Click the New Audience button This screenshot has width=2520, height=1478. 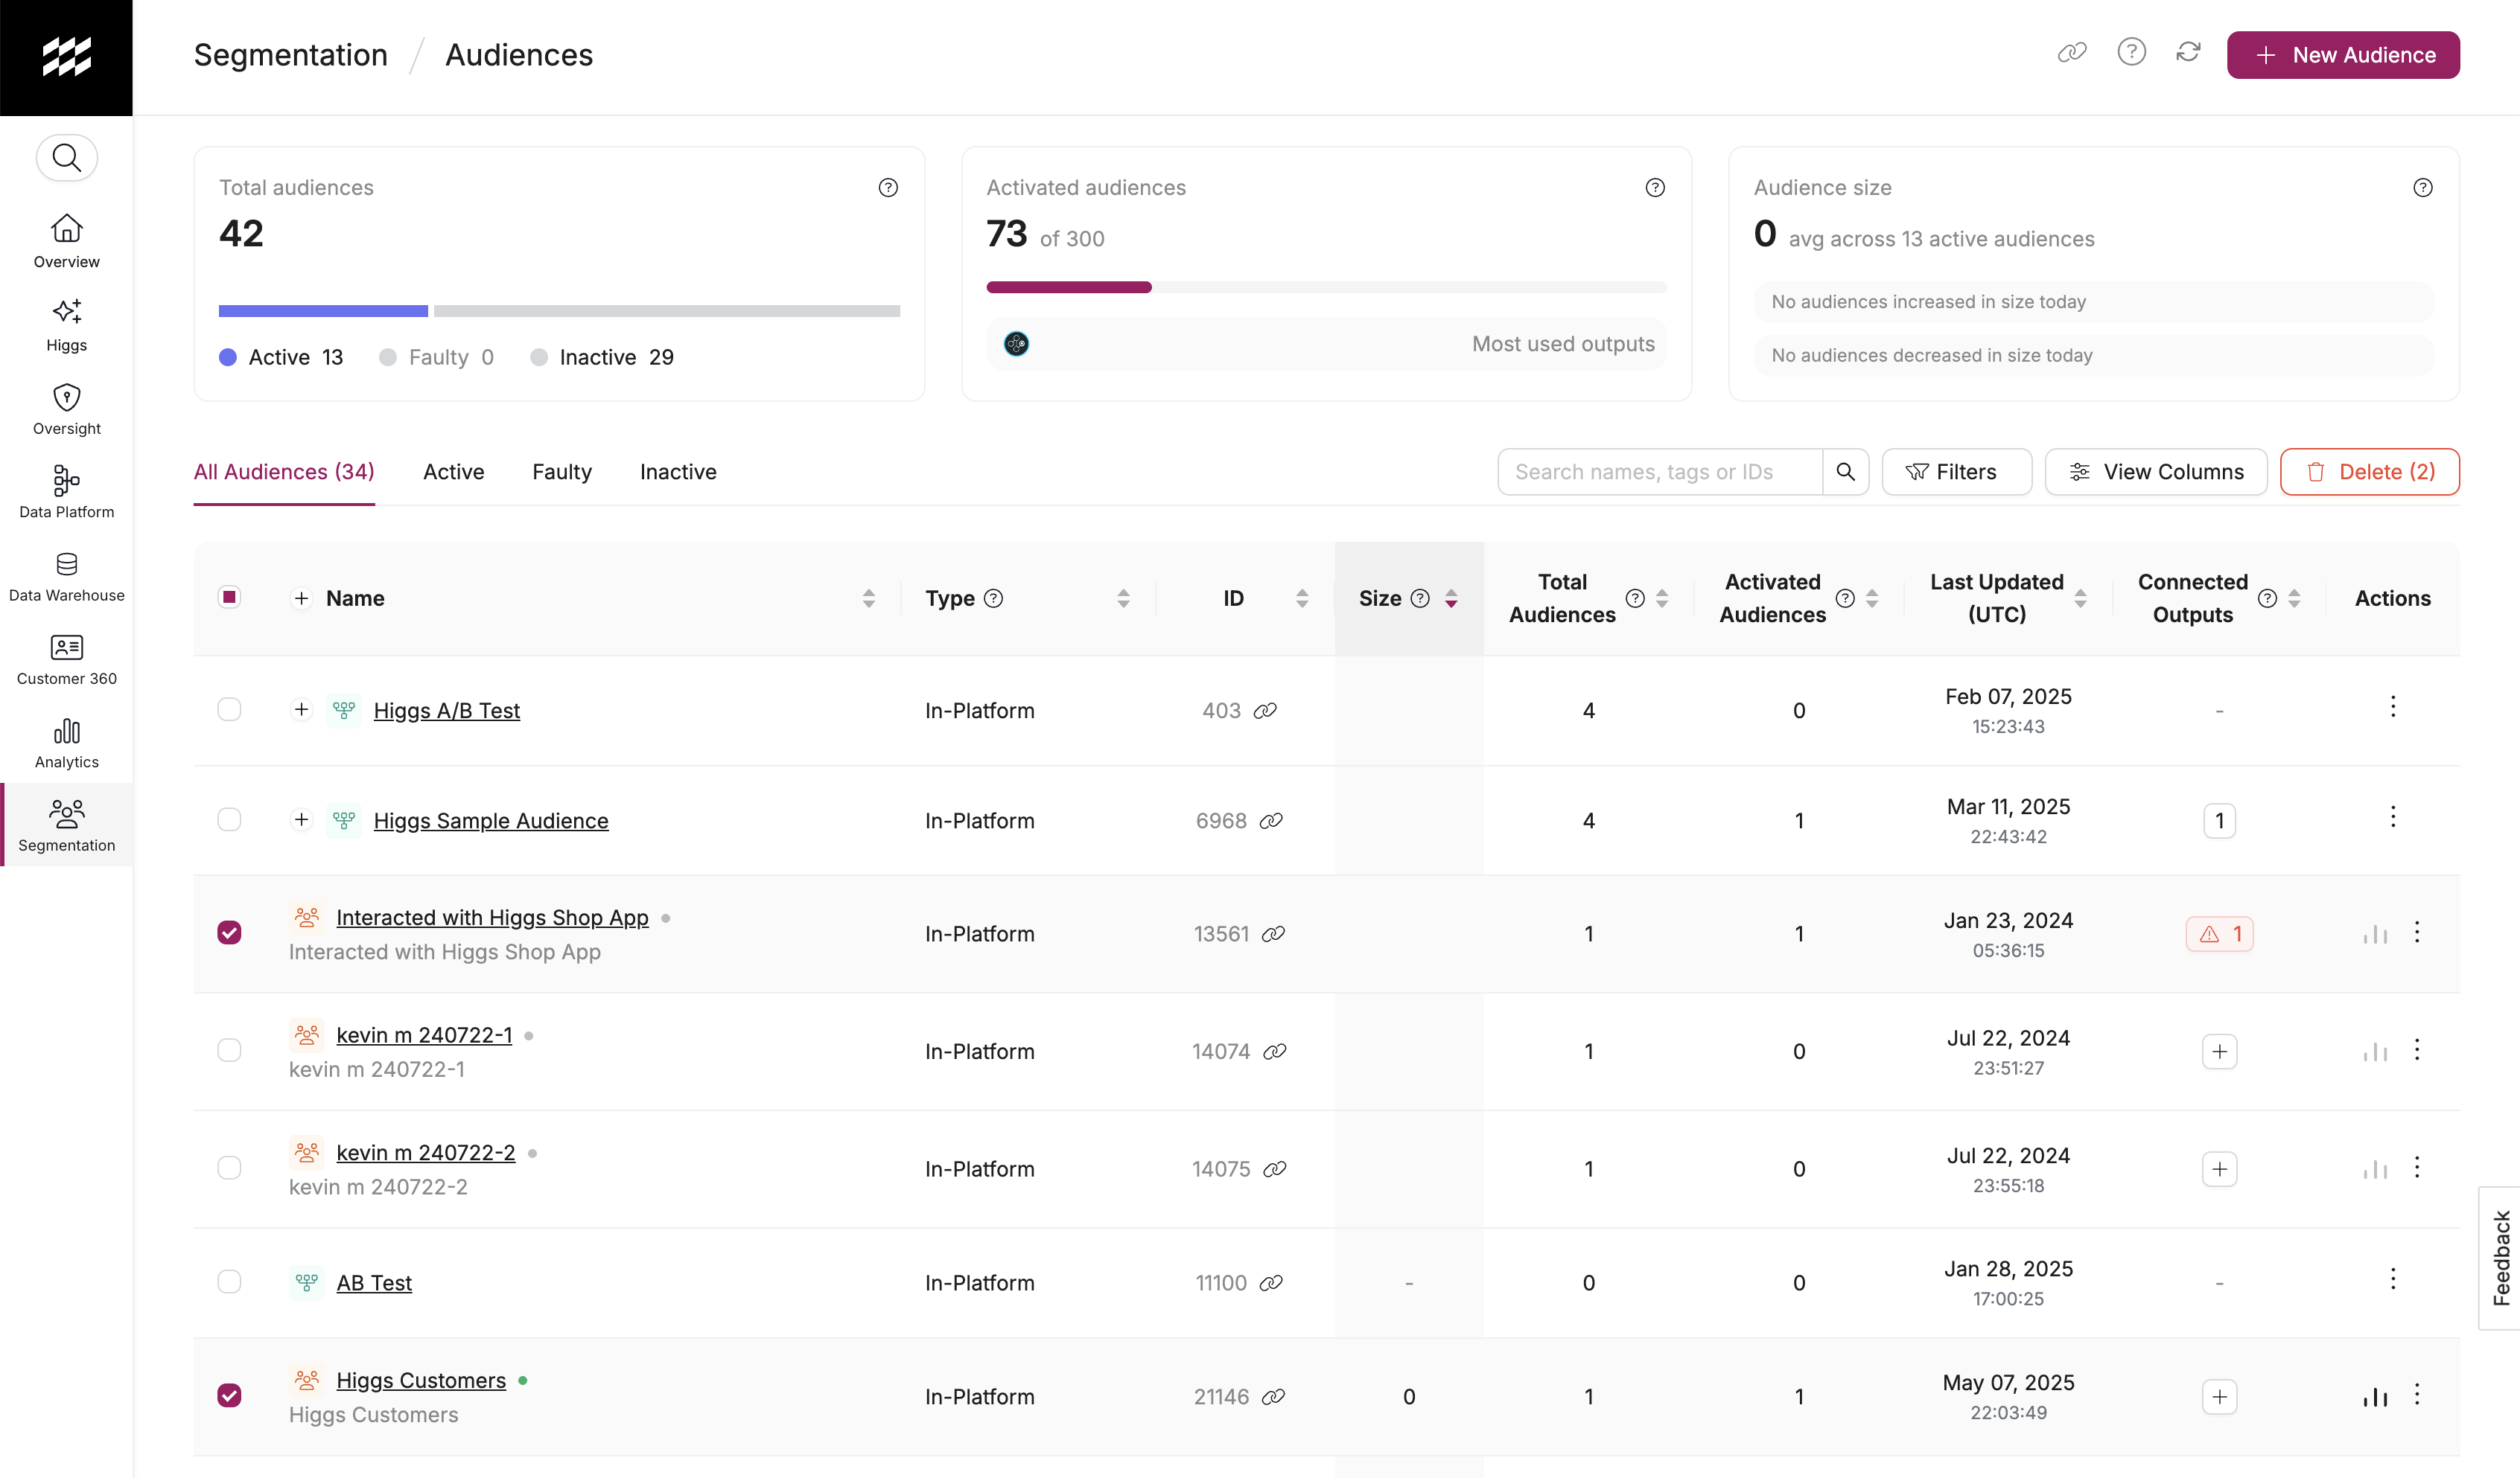pyautogui.click(x=2343, y=55)
